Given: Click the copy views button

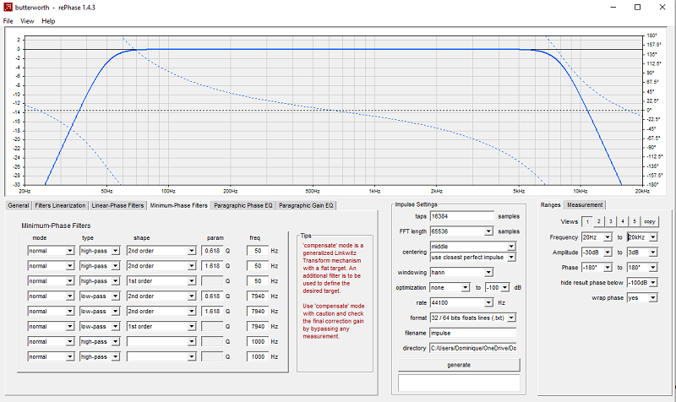Looking at the screenshot, I should (x=650, y=221).
